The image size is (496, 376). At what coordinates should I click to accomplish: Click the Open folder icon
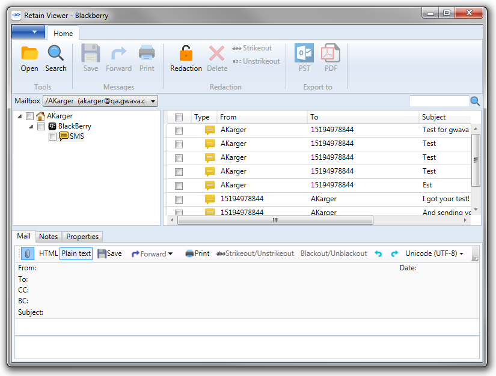[x=29, y=54]
